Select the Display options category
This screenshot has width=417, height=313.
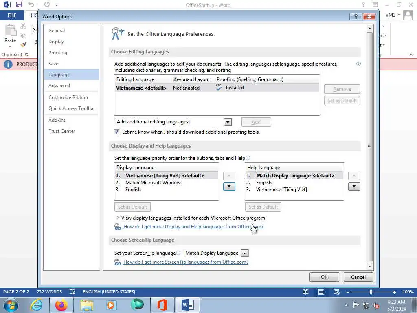coord(72,42)
